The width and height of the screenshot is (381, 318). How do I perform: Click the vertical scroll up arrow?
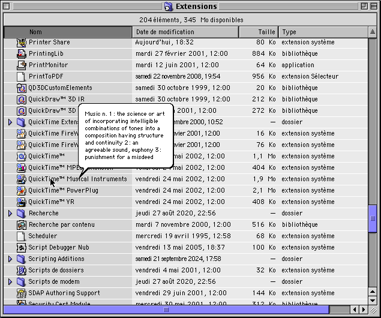(x=373, y=292)
